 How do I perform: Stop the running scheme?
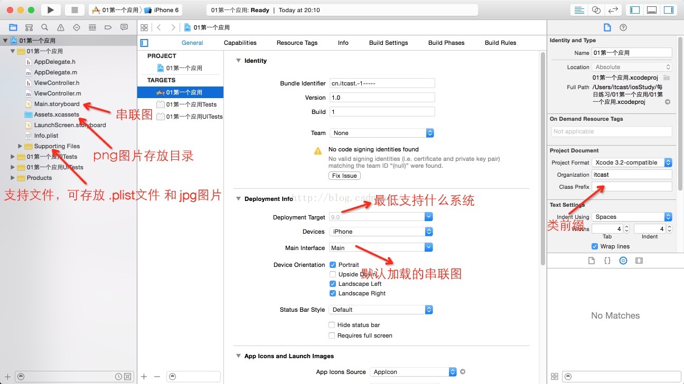(74, 10)
